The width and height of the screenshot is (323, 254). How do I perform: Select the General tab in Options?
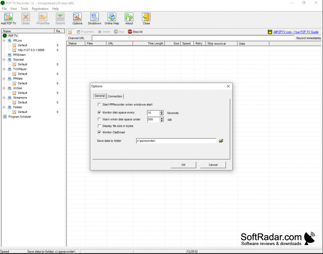[x=100, y=96]
